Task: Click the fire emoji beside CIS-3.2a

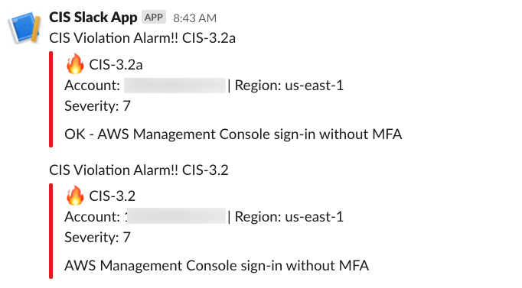Action: pos(75,63)
